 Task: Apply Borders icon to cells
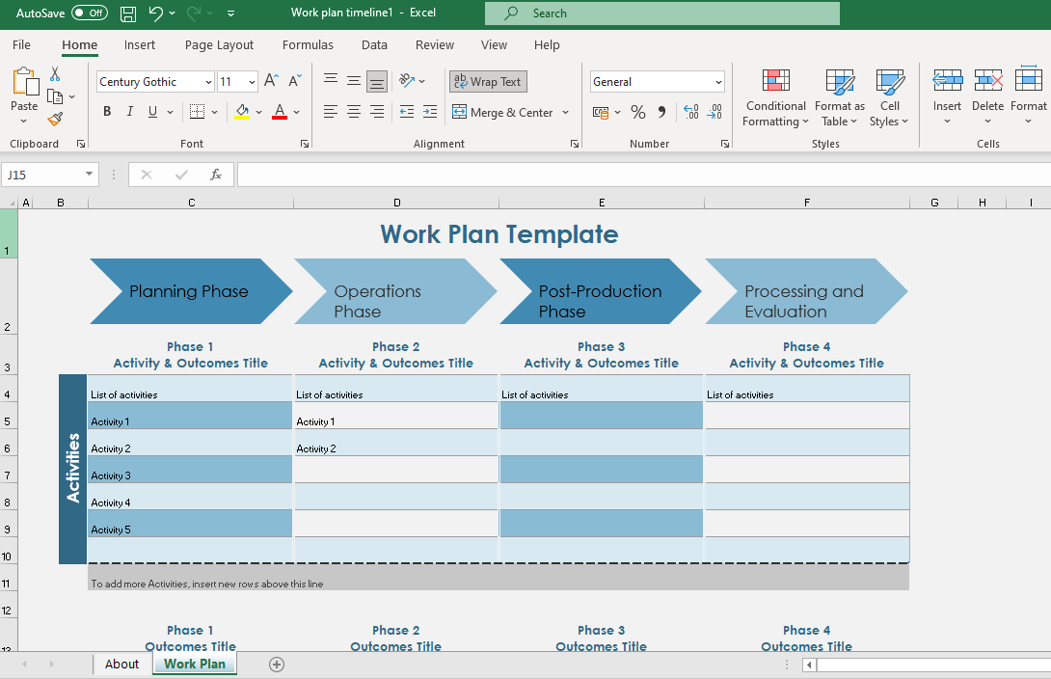(197, 112)
